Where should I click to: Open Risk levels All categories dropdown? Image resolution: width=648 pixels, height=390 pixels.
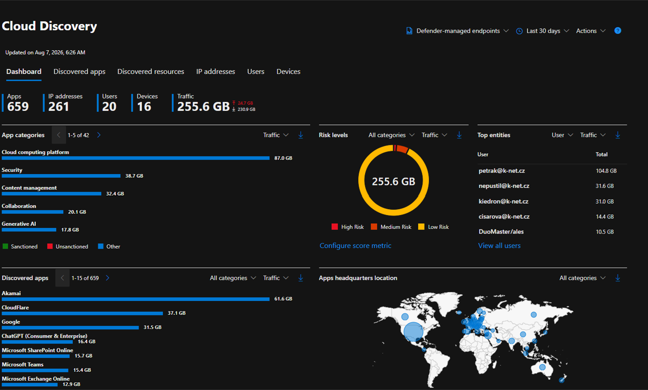392,135
